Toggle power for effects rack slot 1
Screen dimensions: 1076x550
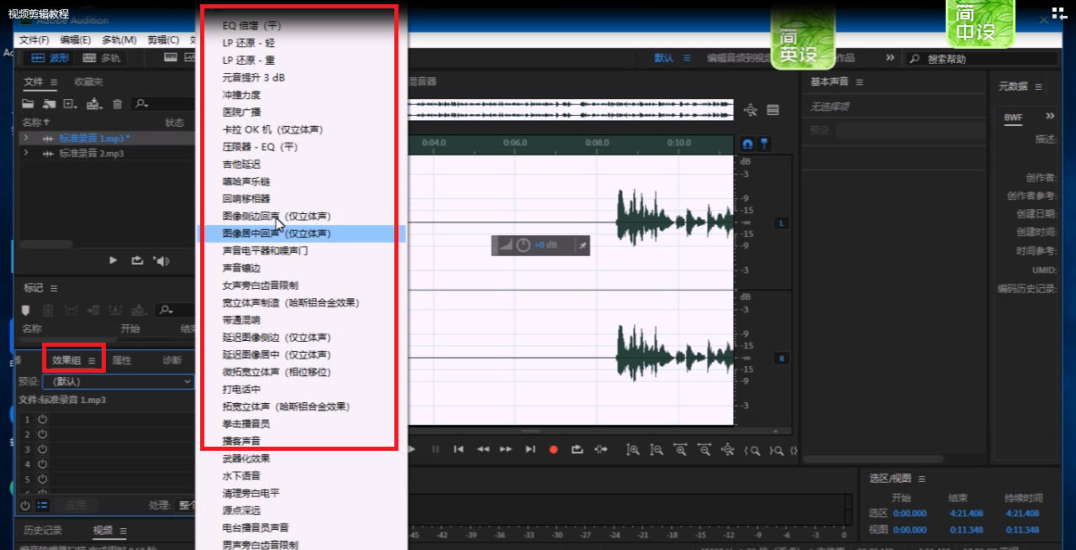[x=42, y=419]
